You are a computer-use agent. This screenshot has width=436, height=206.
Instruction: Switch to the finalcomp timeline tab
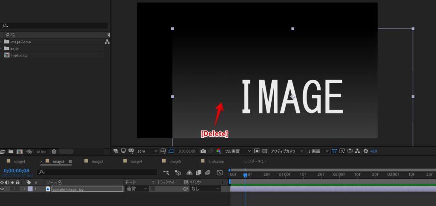pyautogui.click(x=216, y=162)
